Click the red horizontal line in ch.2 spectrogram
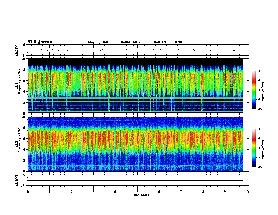The image size is (278, 215). pos(135,143)
